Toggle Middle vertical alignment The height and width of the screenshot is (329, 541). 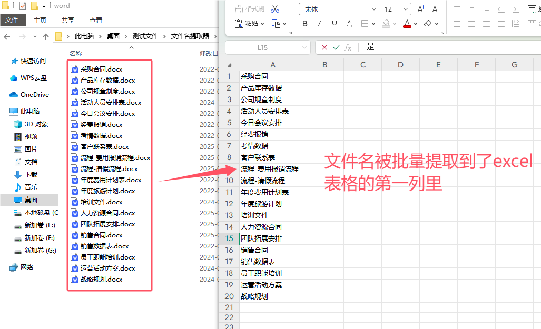click(471, 9)
